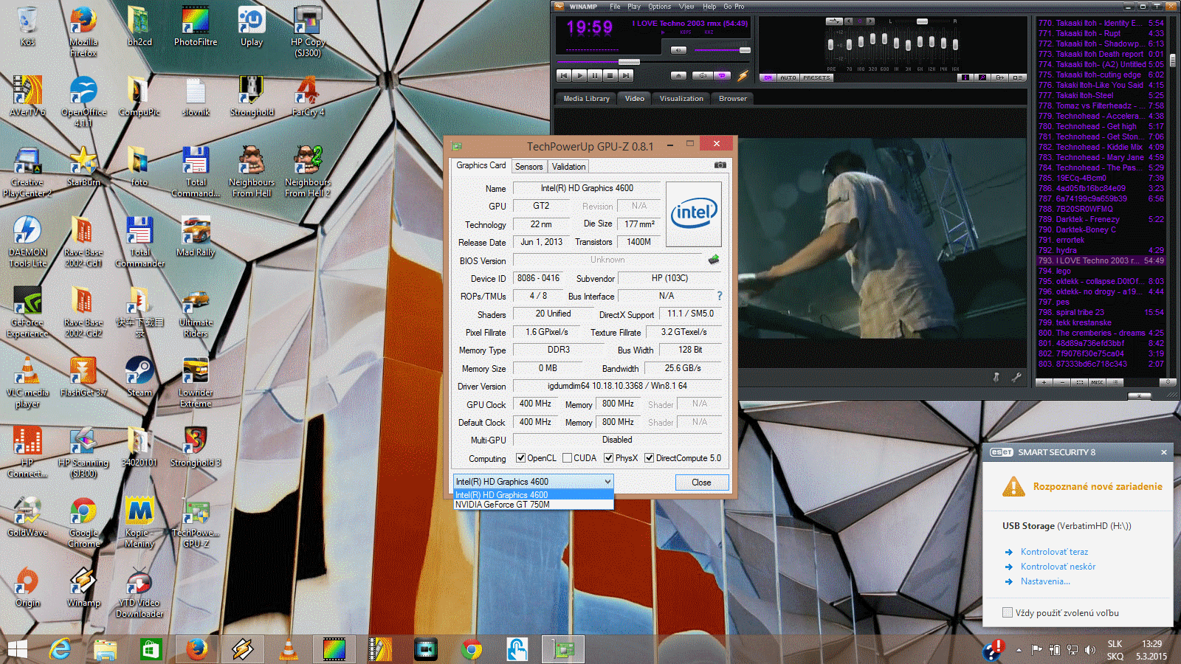Click playlist remove (−) button
Image resolution: width=1181 pixels, height=664 pixels.
[1061, 382]
